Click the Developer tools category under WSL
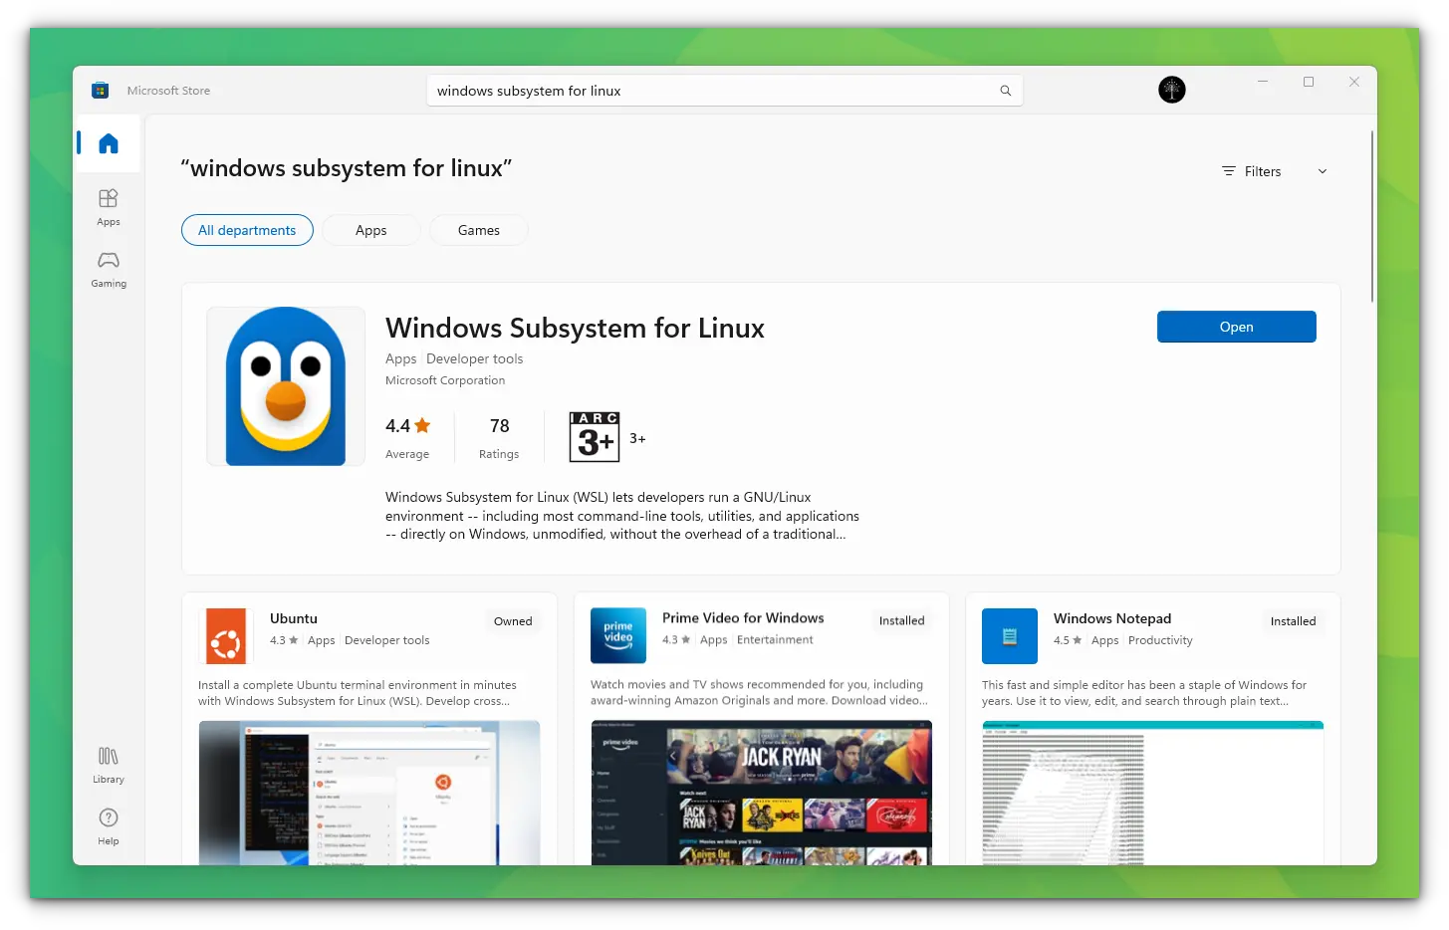Image resolution: width=1449 pixels, height=930 pixels. (x=474, y=358)
